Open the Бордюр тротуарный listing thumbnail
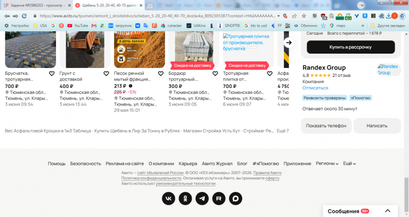The width and height of the screenshot is (409, 217). click(194, 49)
